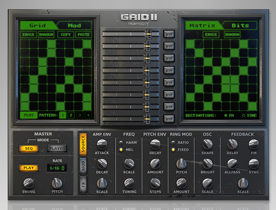Select pattern 2
Viewport: 276px width, 210px height.
click(71, 115)
